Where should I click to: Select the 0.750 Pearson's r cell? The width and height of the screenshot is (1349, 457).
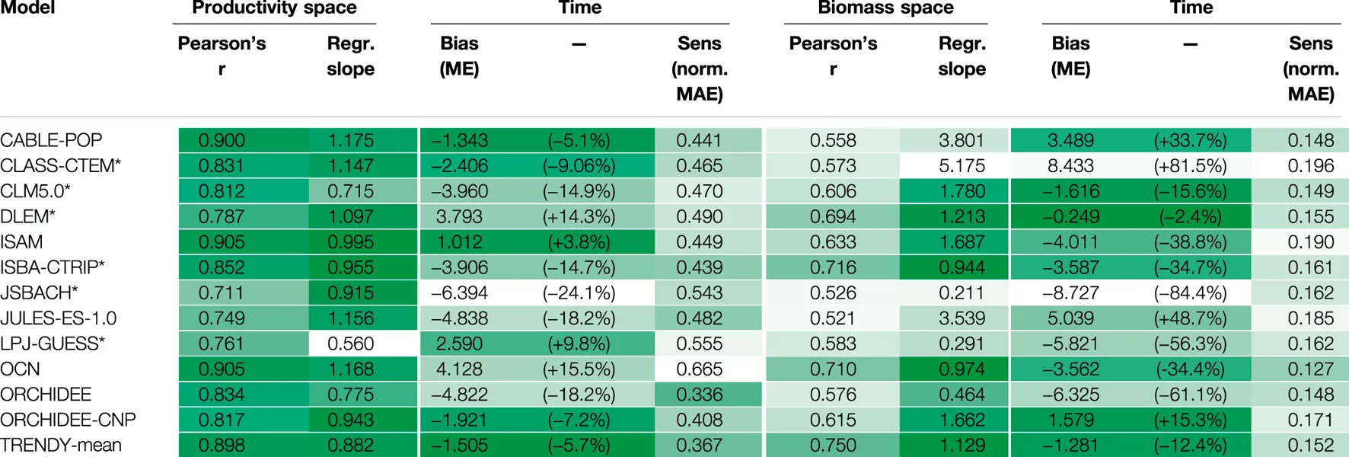click(x=833, y=445)
